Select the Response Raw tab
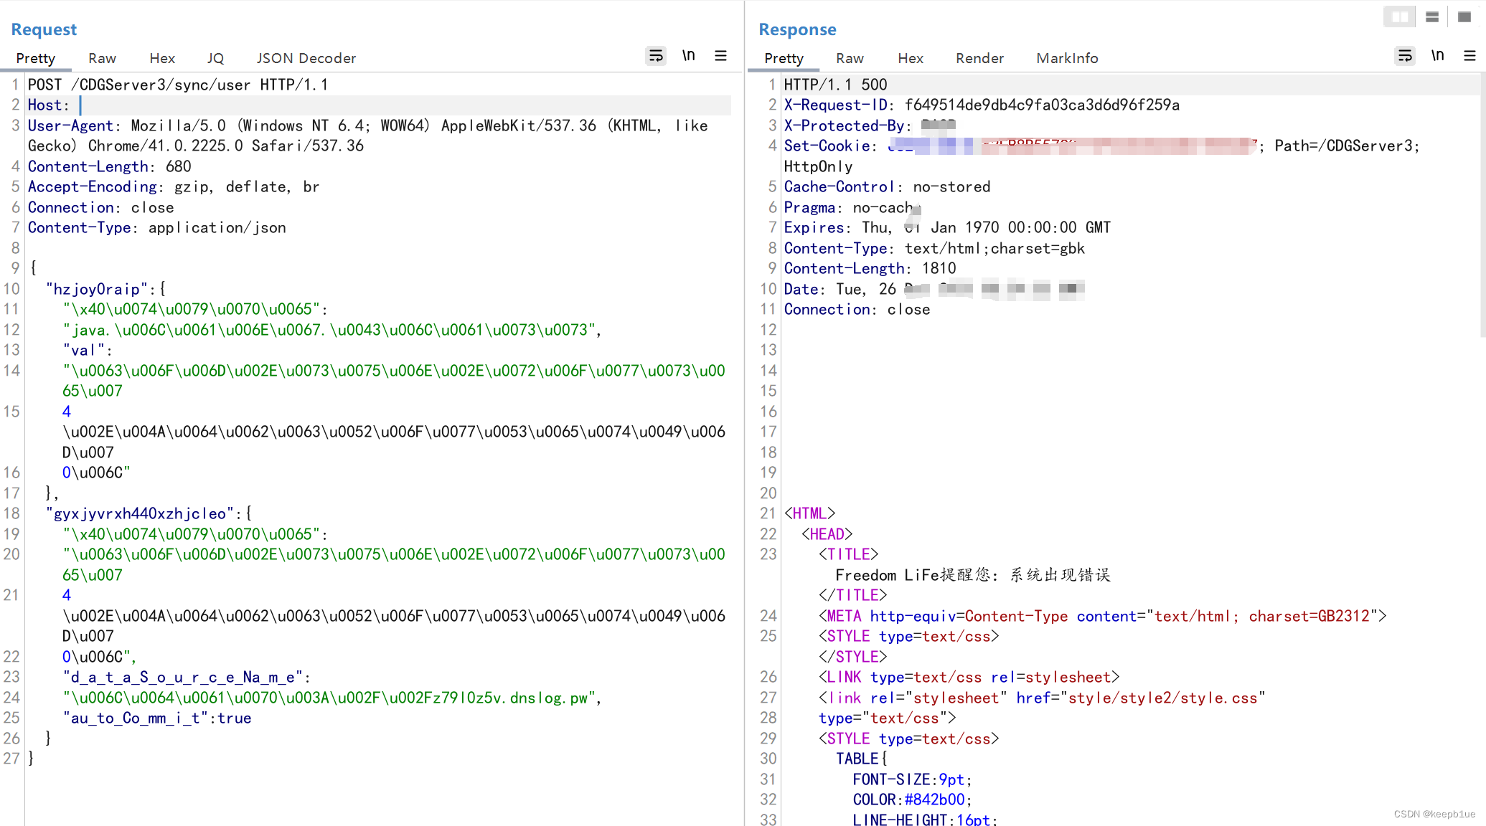The height and width of the screenshot is (826, 1486). tap(850, 58)
